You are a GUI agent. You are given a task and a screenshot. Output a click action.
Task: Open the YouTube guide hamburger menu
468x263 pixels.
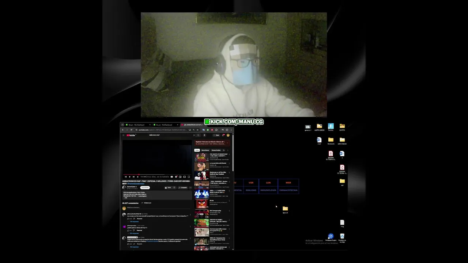124,135
